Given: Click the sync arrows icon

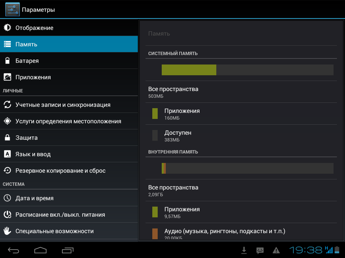Looking at the screenshot, I should (7, 105).
